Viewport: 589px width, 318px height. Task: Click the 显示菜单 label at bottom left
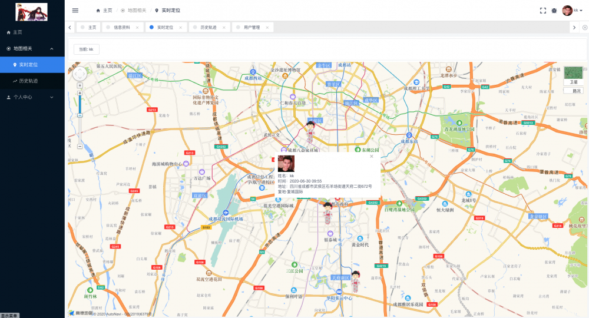point(9,316)
